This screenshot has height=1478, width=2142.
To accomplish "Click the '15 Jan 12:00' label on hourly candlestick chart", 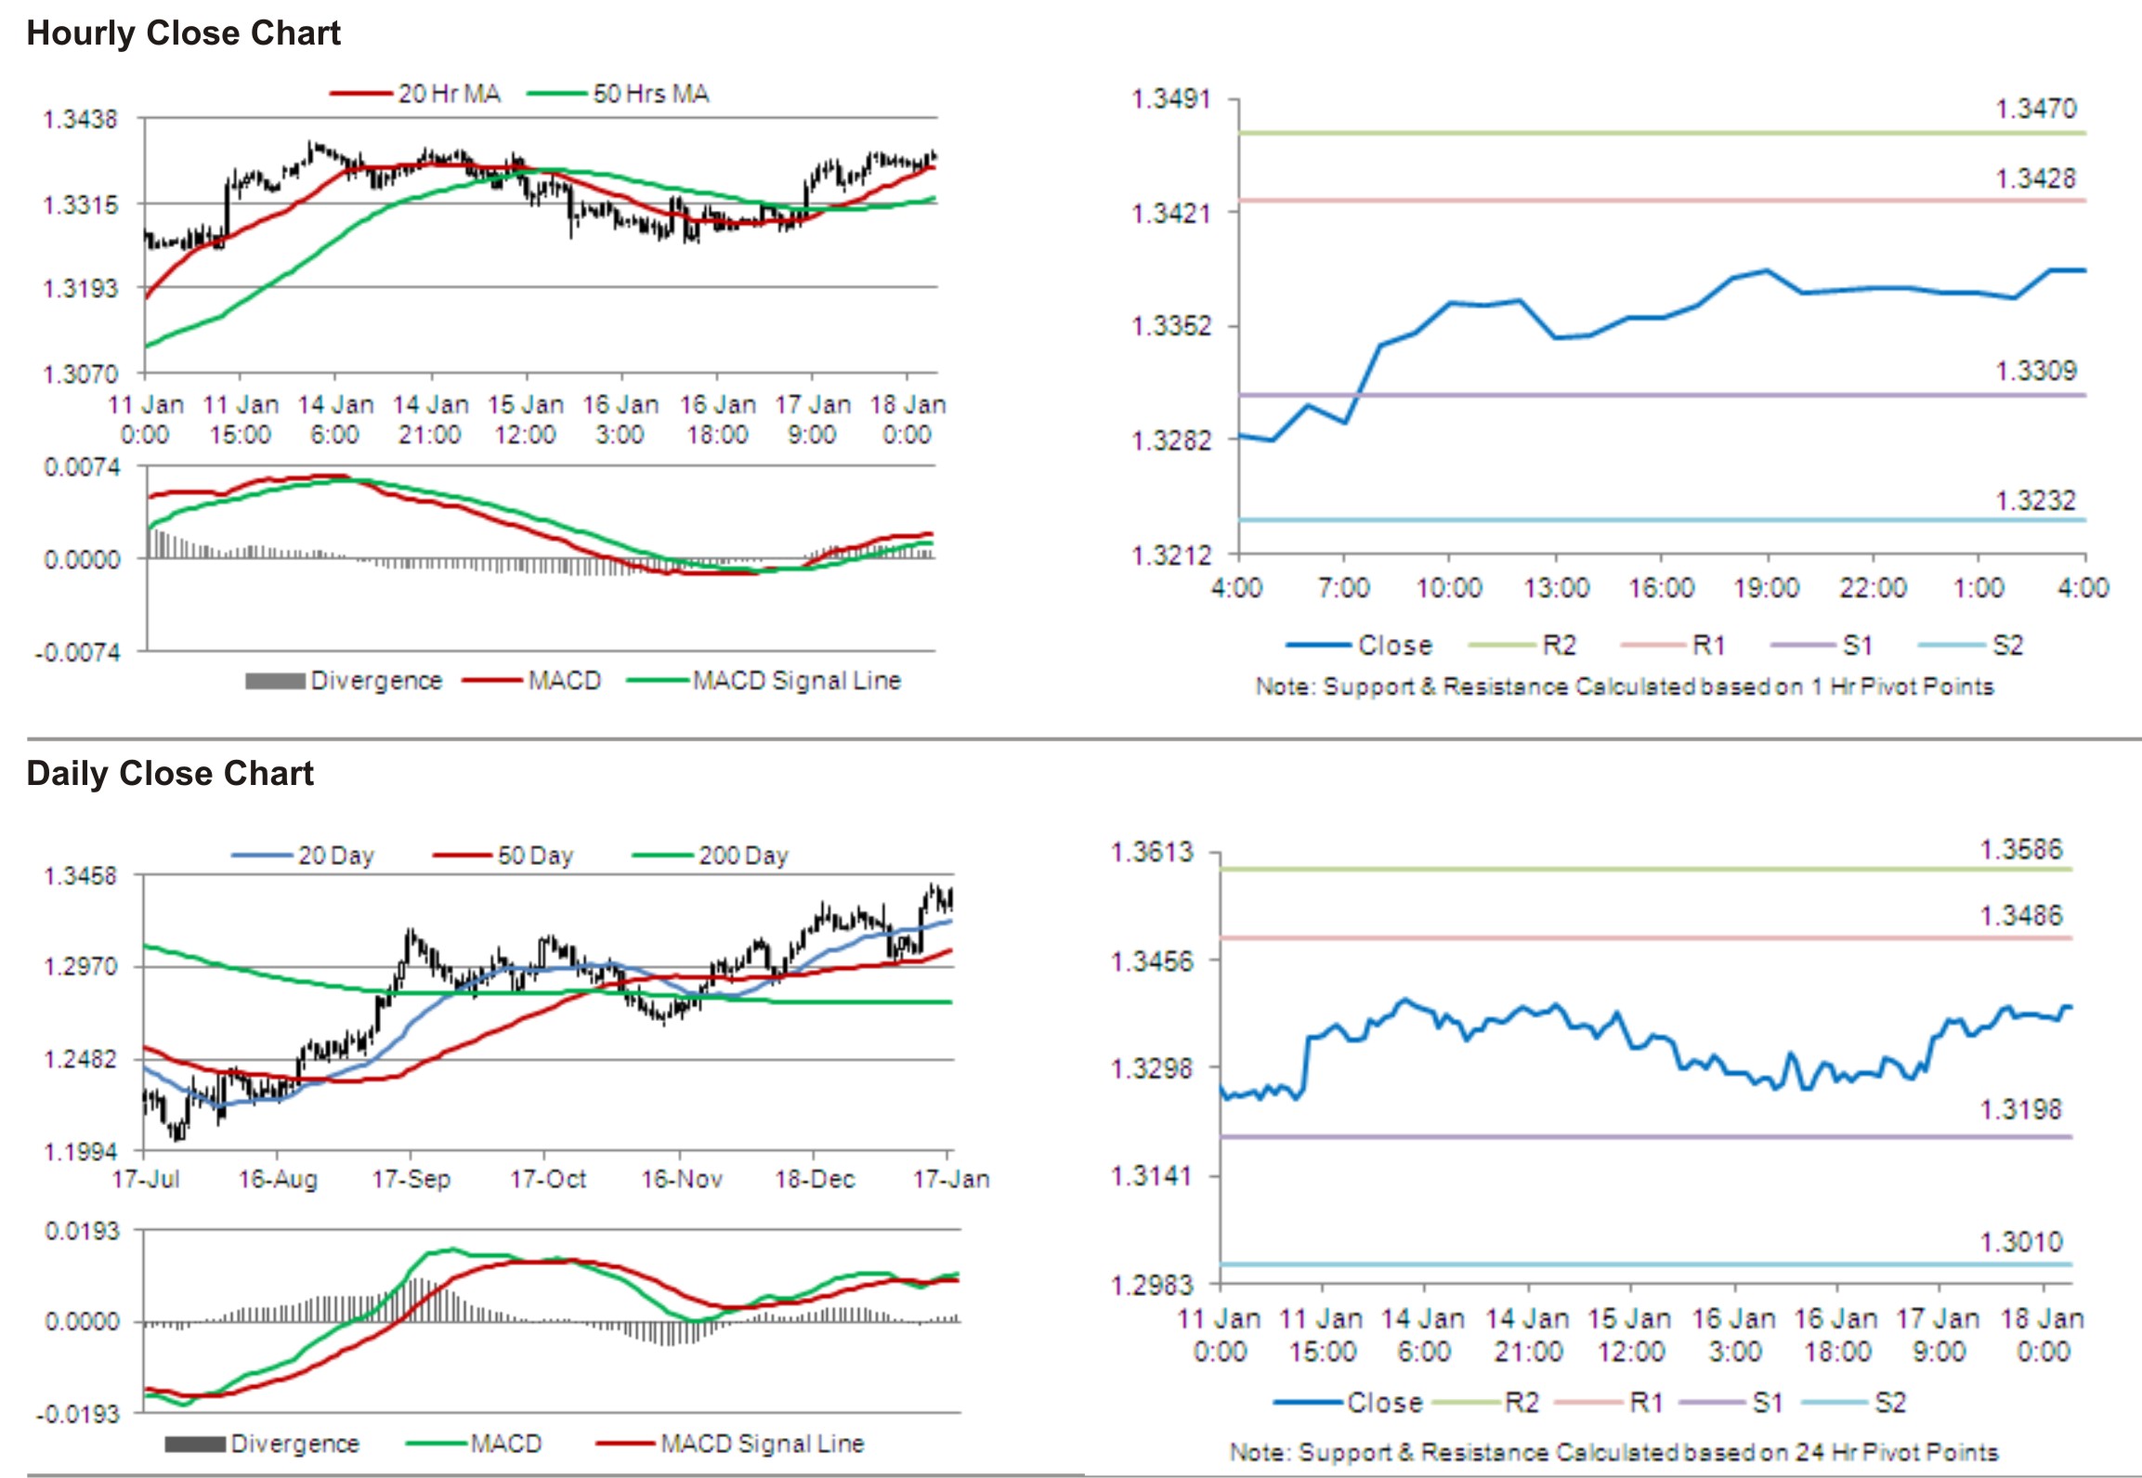I will pyautogui.click(x=526, y=419).
